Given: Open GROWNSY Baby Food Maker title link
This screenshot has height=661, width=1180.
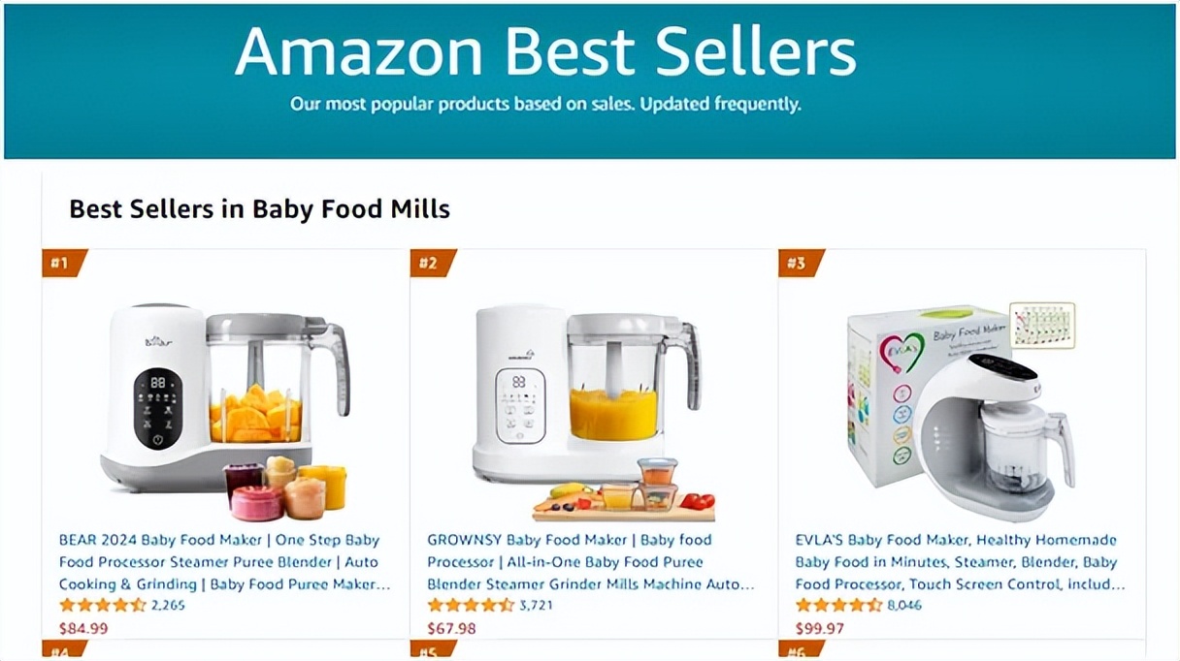Looking at the screenshot, I should (591, 562).
